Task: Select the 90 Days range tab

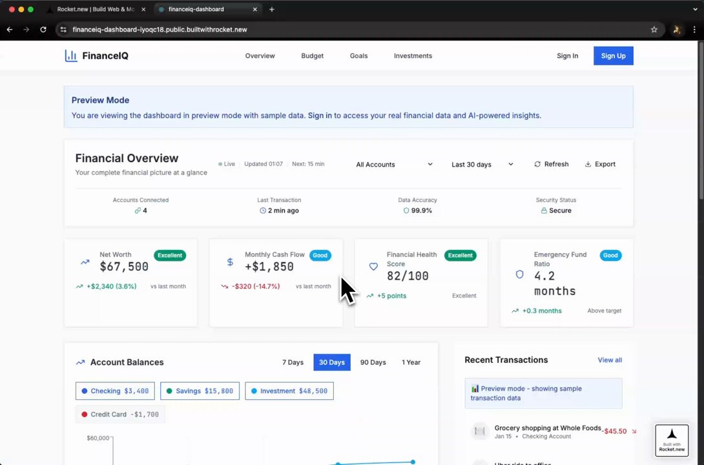Action: click(x=373, y=362)
